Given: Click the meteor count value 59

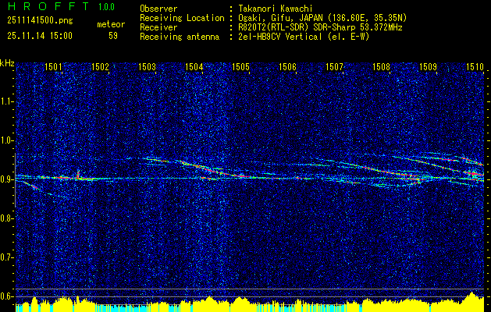Looking at the screenshot, I should click(x=113, y=35).
